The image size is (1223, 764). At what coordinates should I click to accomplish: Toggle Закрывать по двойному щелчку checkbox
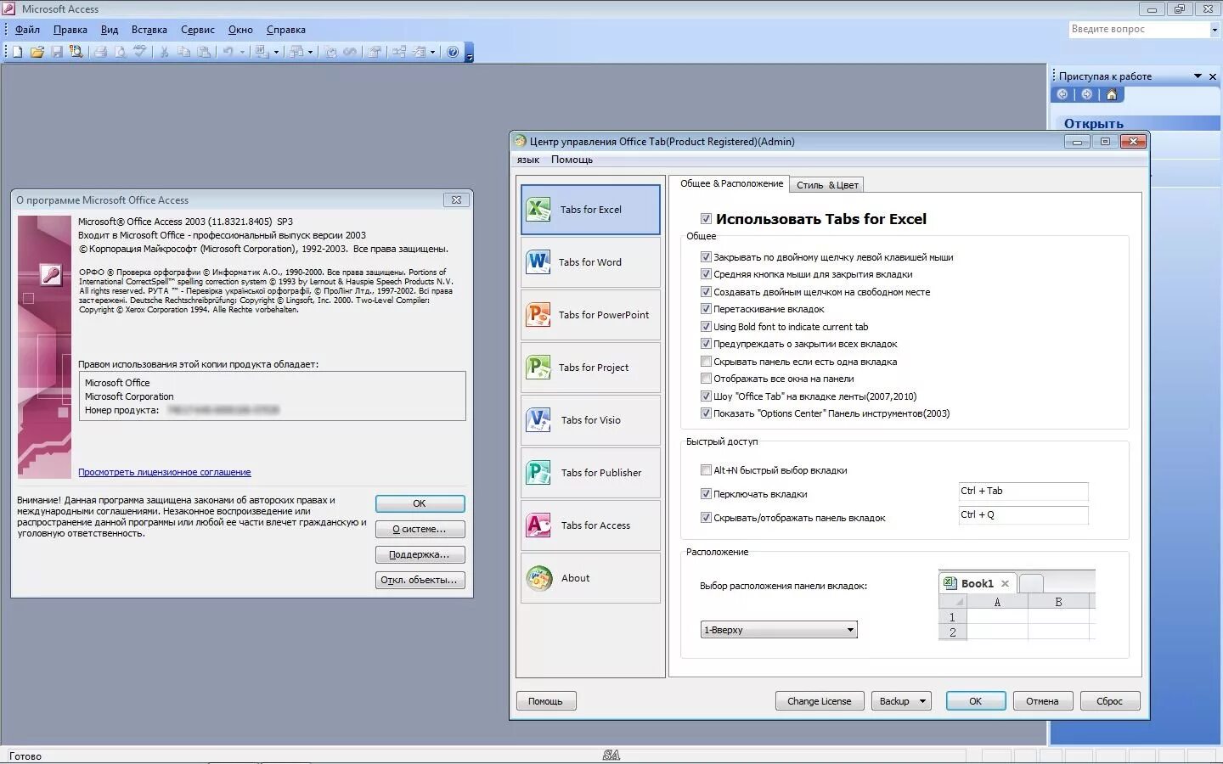click(x=706, y=257)
